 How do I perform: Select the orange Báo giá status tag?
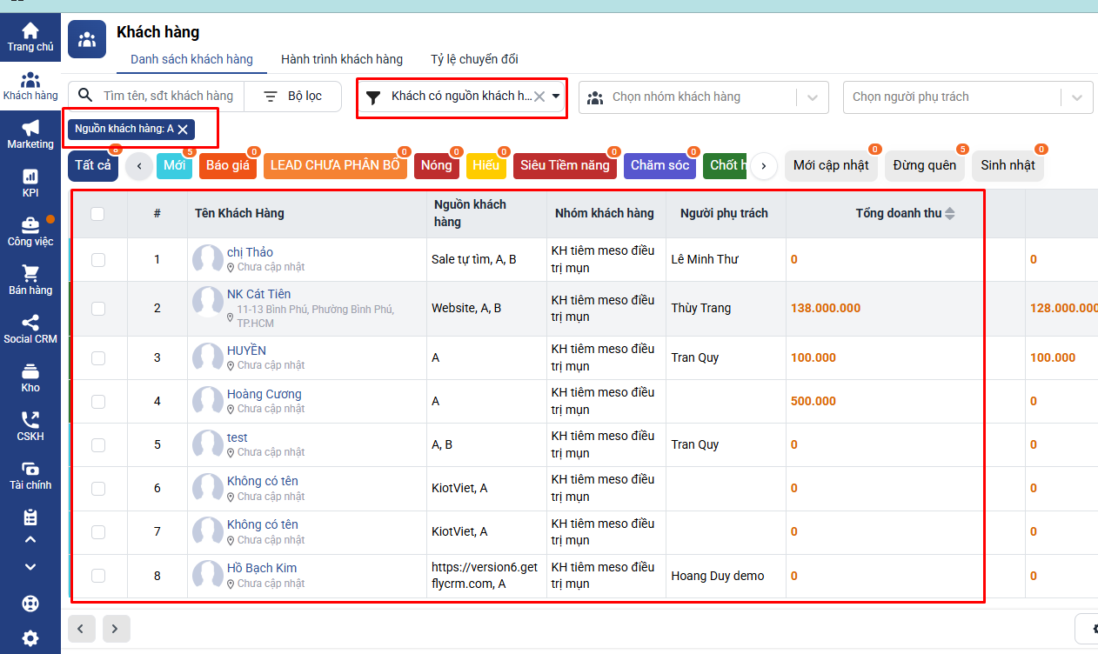(227, 165)
